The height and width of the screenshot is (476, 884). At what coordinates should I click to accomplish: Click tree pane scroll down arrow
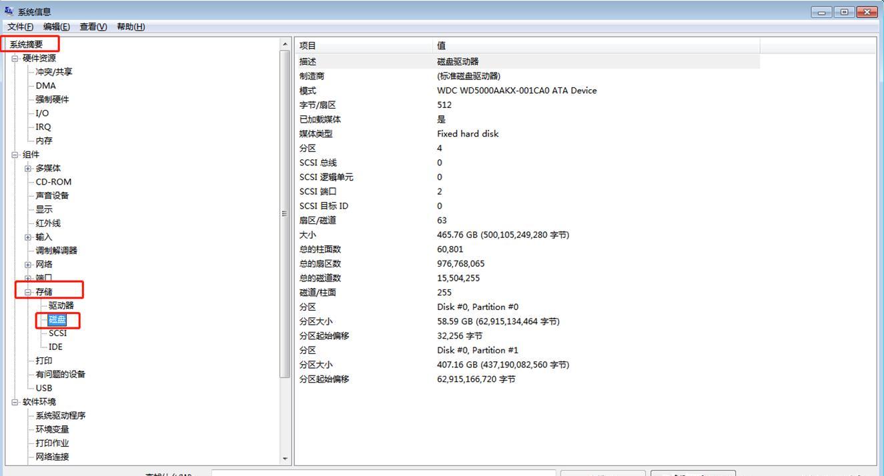pyautogui.click(x=286, y=459)
